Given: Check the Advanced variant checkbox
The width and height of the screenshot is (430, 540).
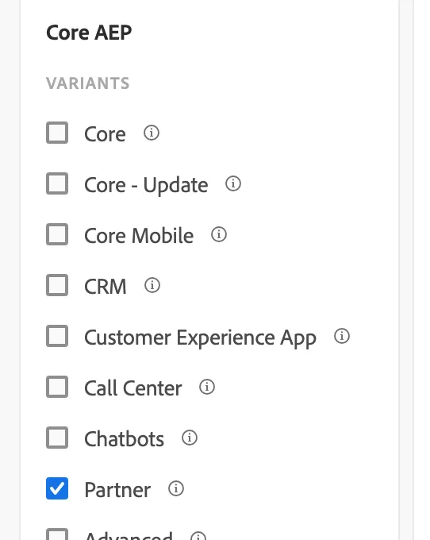Looking at the screenshot, I should pos(57,534).
